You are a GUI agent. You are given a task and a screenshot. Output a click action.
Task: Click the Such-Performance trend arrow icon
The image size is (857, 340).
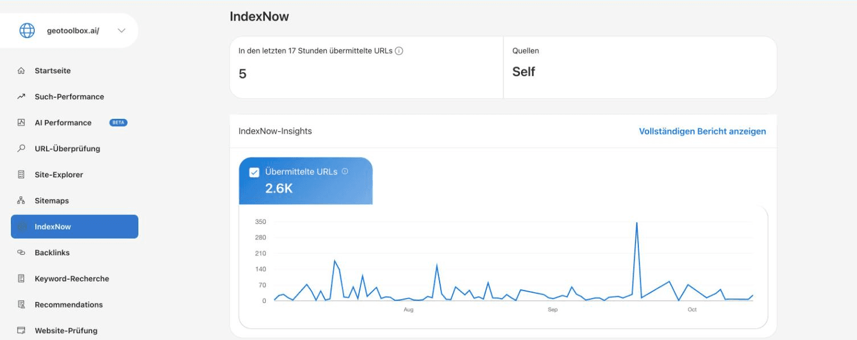point(21,97)
